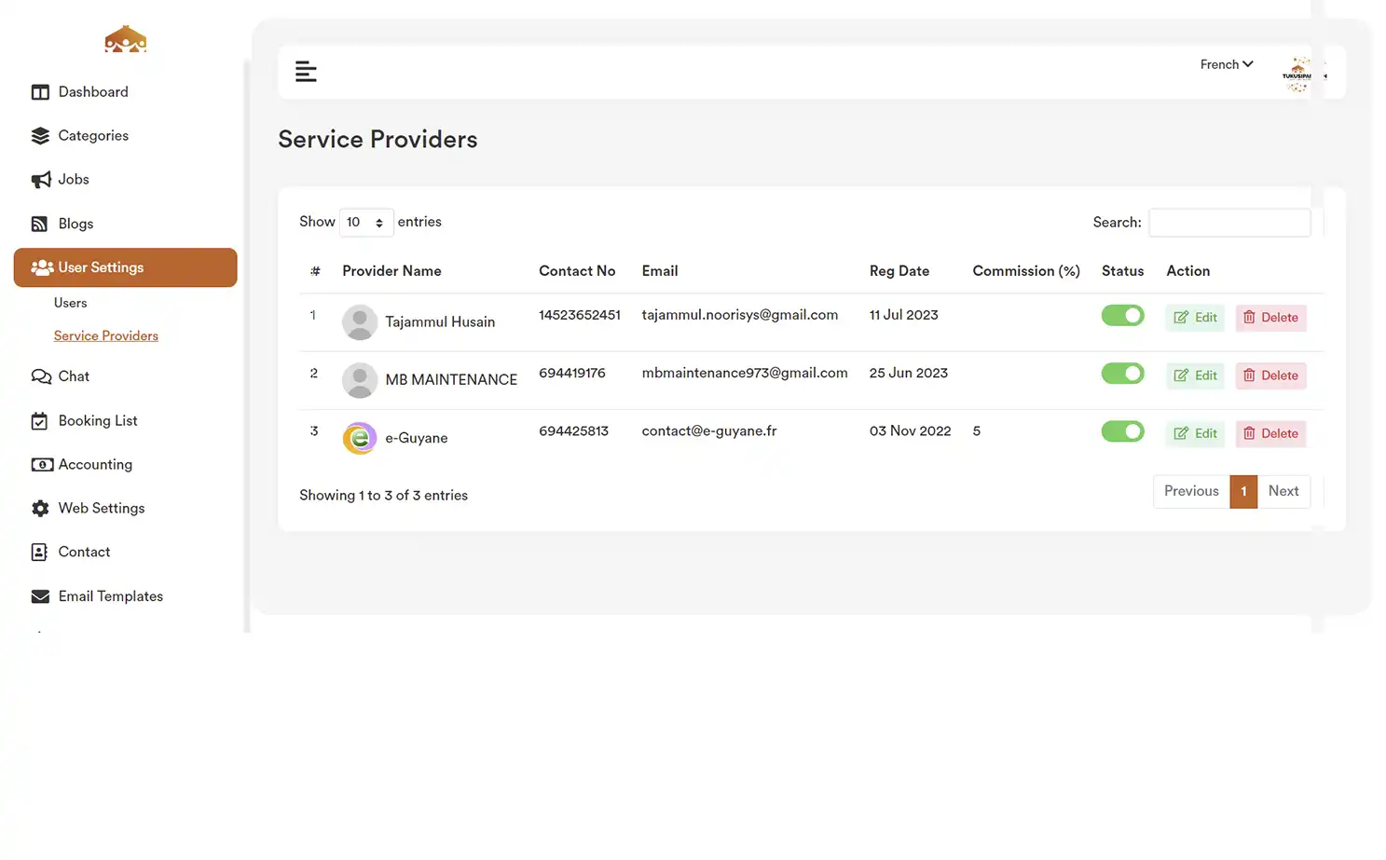Screen dimensions: 1386x860
Task: Disable MB MAINTENANCE using its status toggle
Action: coord(1122,373)
